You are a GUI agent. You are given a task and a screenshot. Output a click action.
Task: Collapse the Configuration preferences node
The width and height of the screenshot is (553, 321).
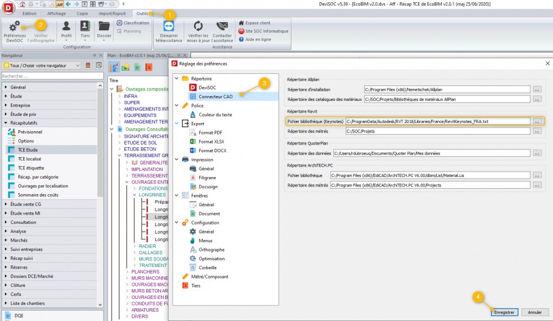click(177, 223)
